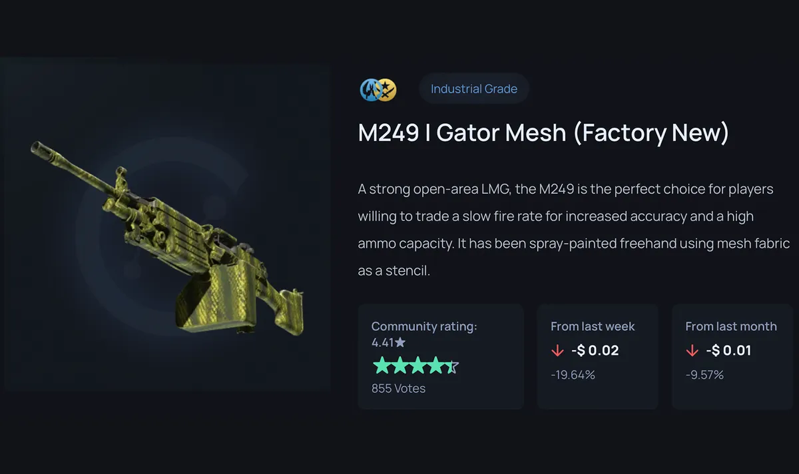799x474 pixels.
Task: Select the half-filled fifth rating star
Action: click(451, 365)
